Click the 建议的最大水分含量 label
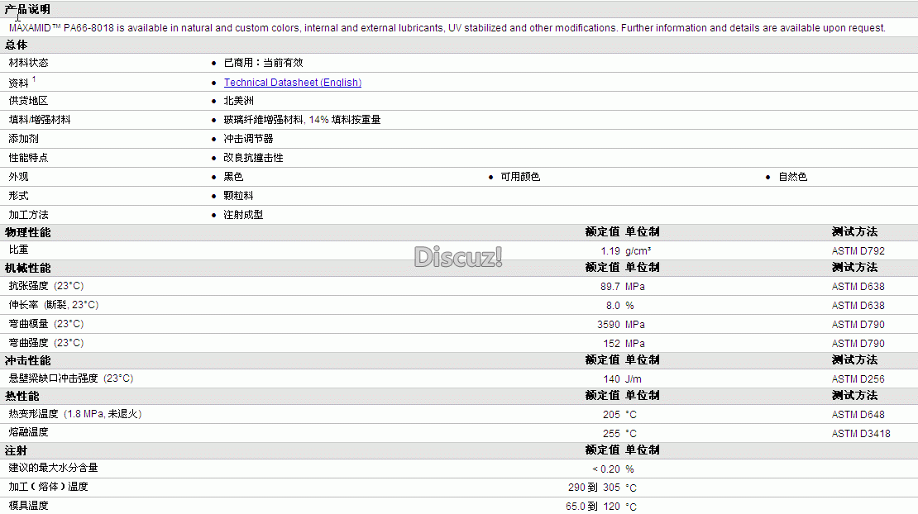Screen dimensions: 918x514 (x=53, y=468)
